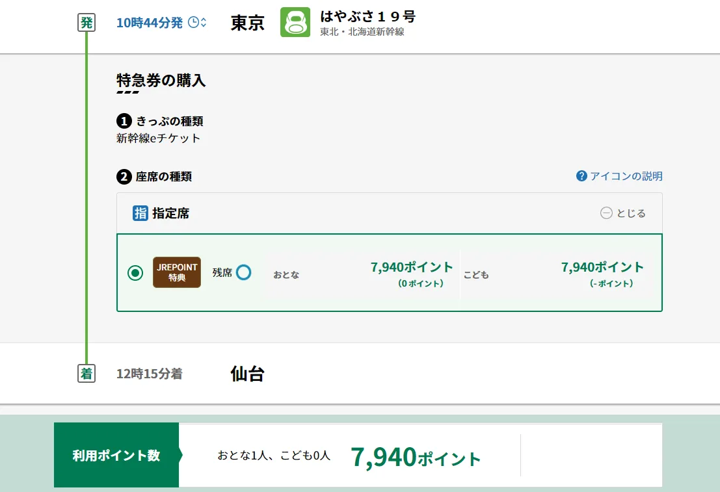Click the はやぶさ19号 train name

(x=368, y=16)
